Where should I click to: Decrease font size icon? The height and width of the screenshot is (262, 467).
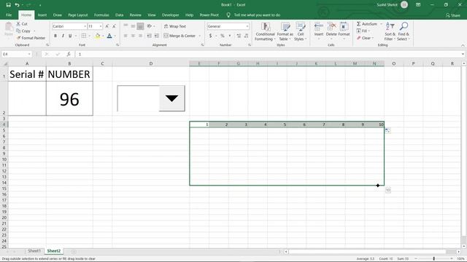[x=114, y=26]
